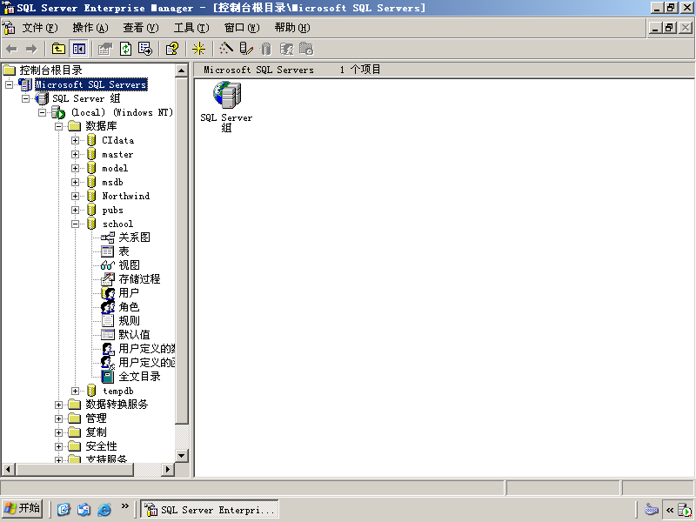Open the SQL Server 组 icon in right pane
Image resolution: width=696 pixels, height=522 pixels.
pyautogui.click(x=226, y=106)
